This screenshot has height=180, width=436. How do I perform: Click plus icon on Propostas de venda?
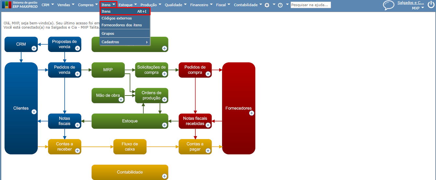pyautogui.click(x=77, y=48)
